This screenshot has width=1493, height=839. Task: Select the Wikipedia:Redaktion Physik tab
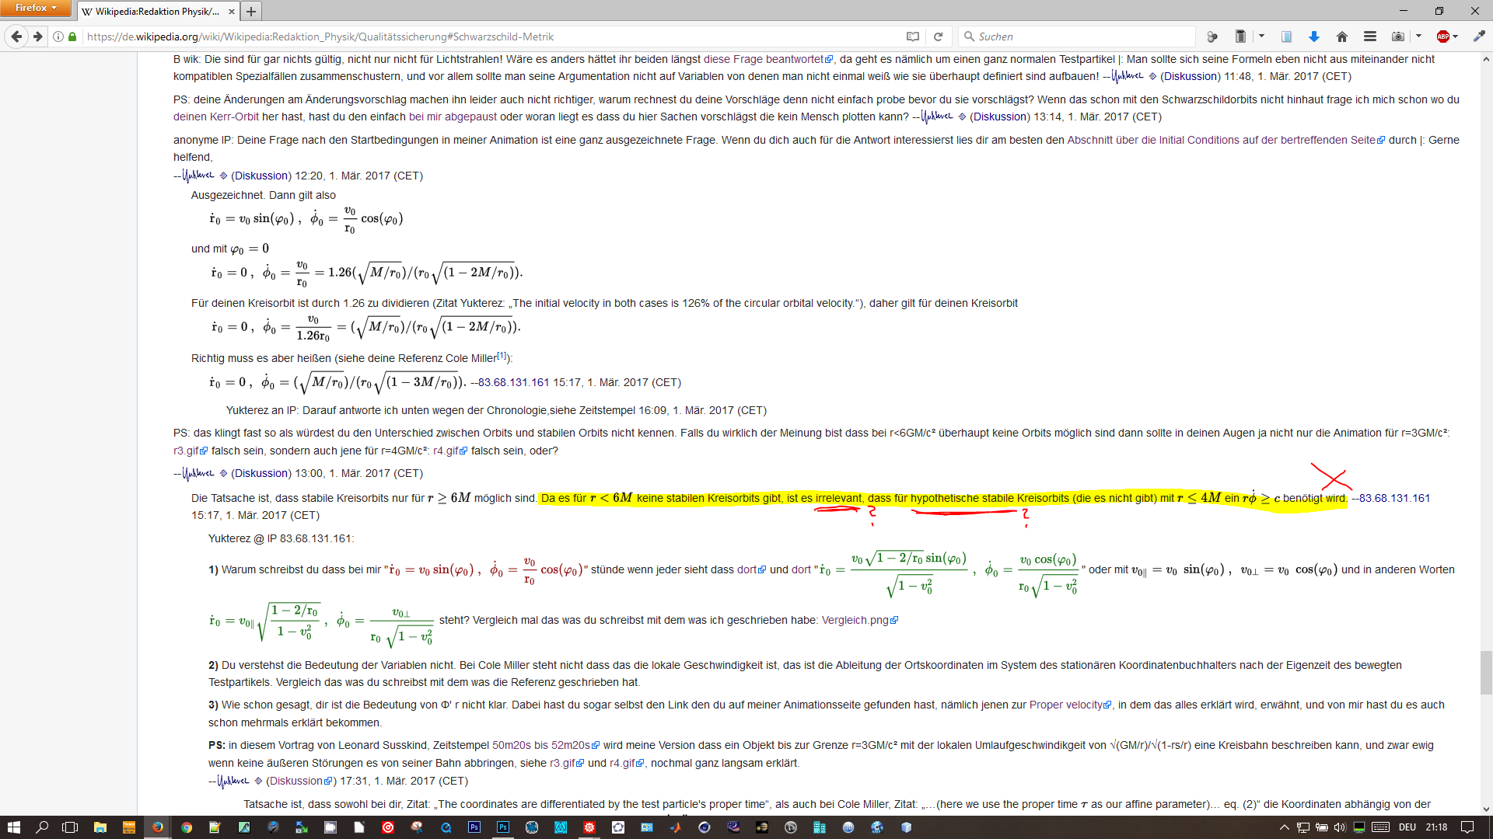point(157,12)
